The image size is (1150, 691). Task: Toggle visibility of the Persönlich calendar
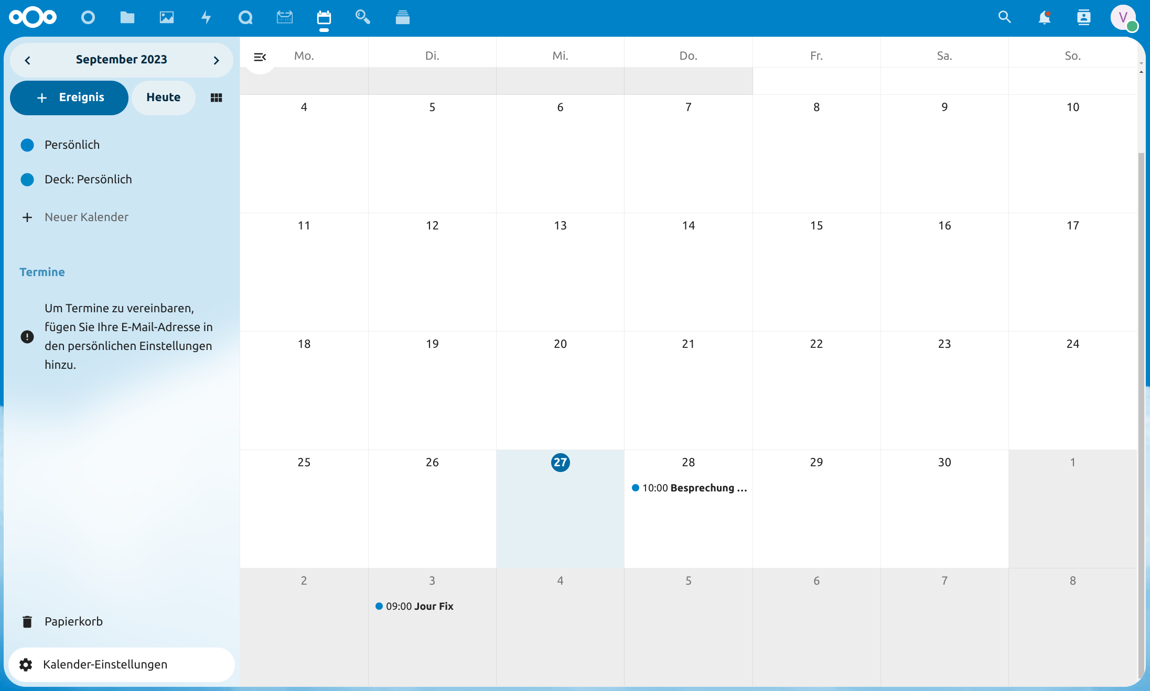pos(27,145)
